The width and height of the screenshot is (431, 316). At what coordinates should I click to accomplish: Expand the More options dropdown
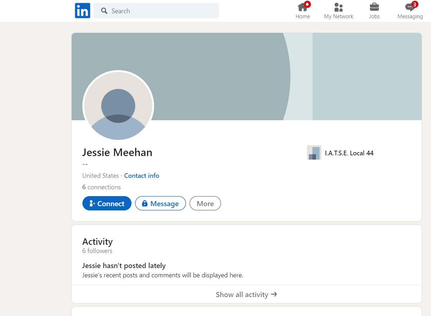pyautogui.click(x=205, y=204)
